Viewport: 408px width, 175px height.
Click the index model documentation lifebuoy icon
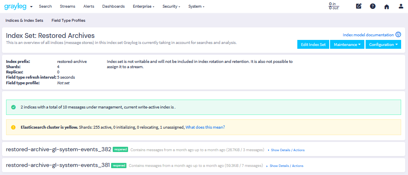398,35
